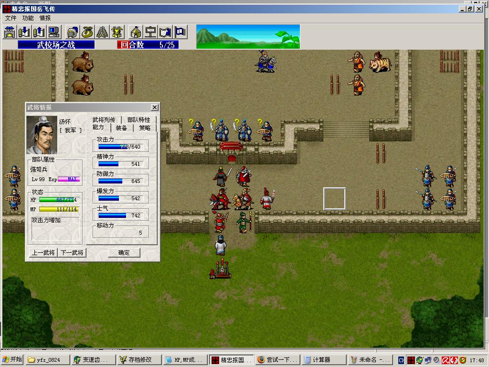Click the 上一武将 button
This screenshot has height=367, width=489.
point(43,252)
